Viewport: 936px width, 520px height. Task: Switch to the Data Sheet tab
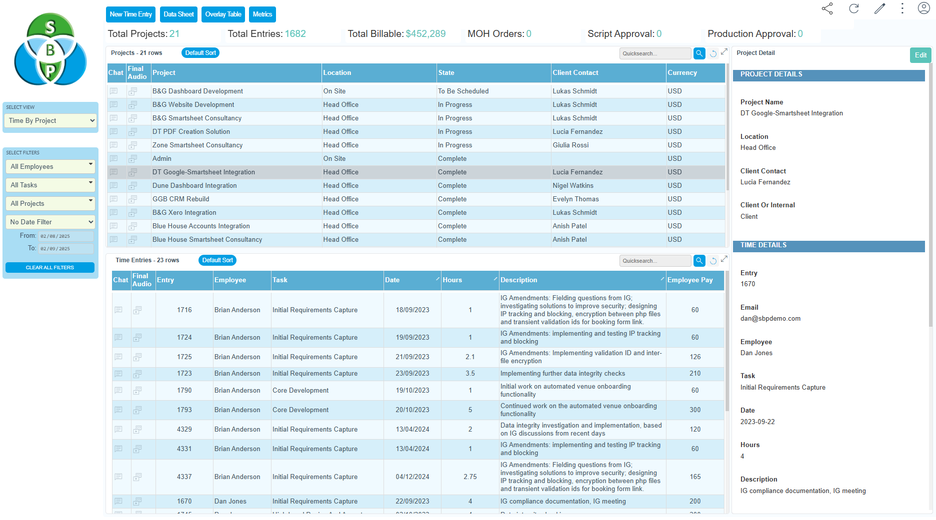pos(178,14)
